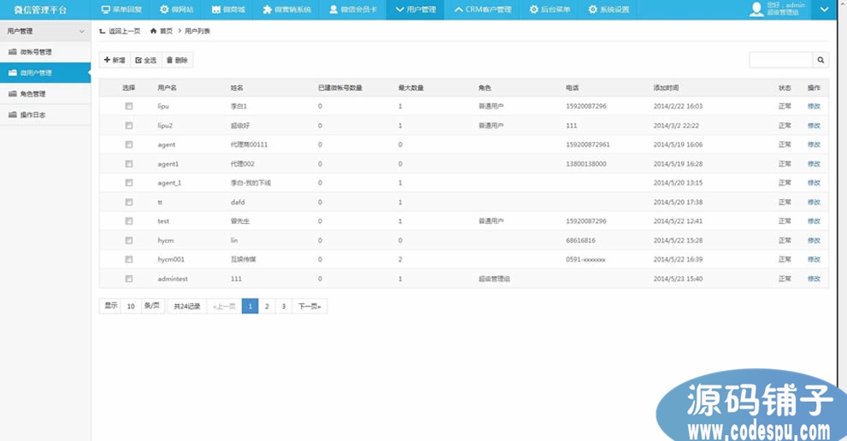Expand the CRM客户管理 dropdown in top navigation

click(x=482, y=9)
